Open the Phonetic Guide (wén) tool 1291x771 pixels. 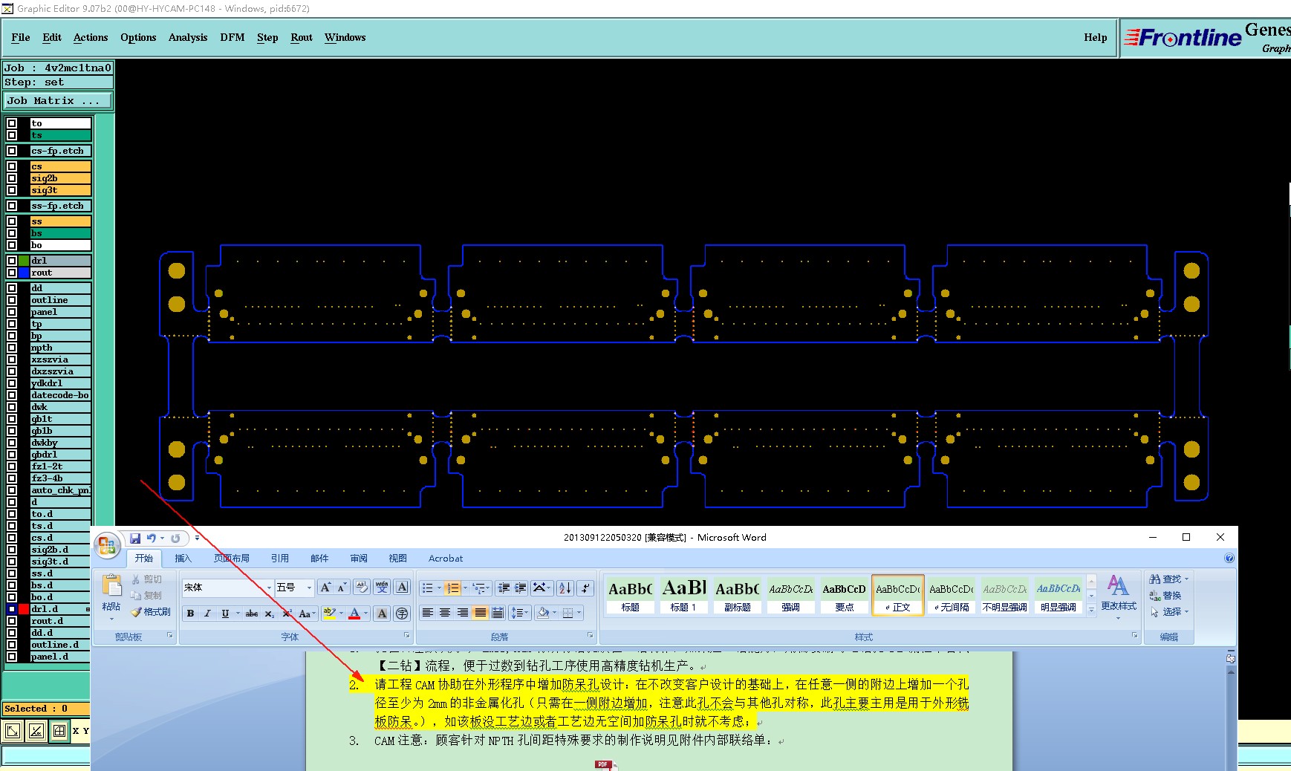coord(382,588)
